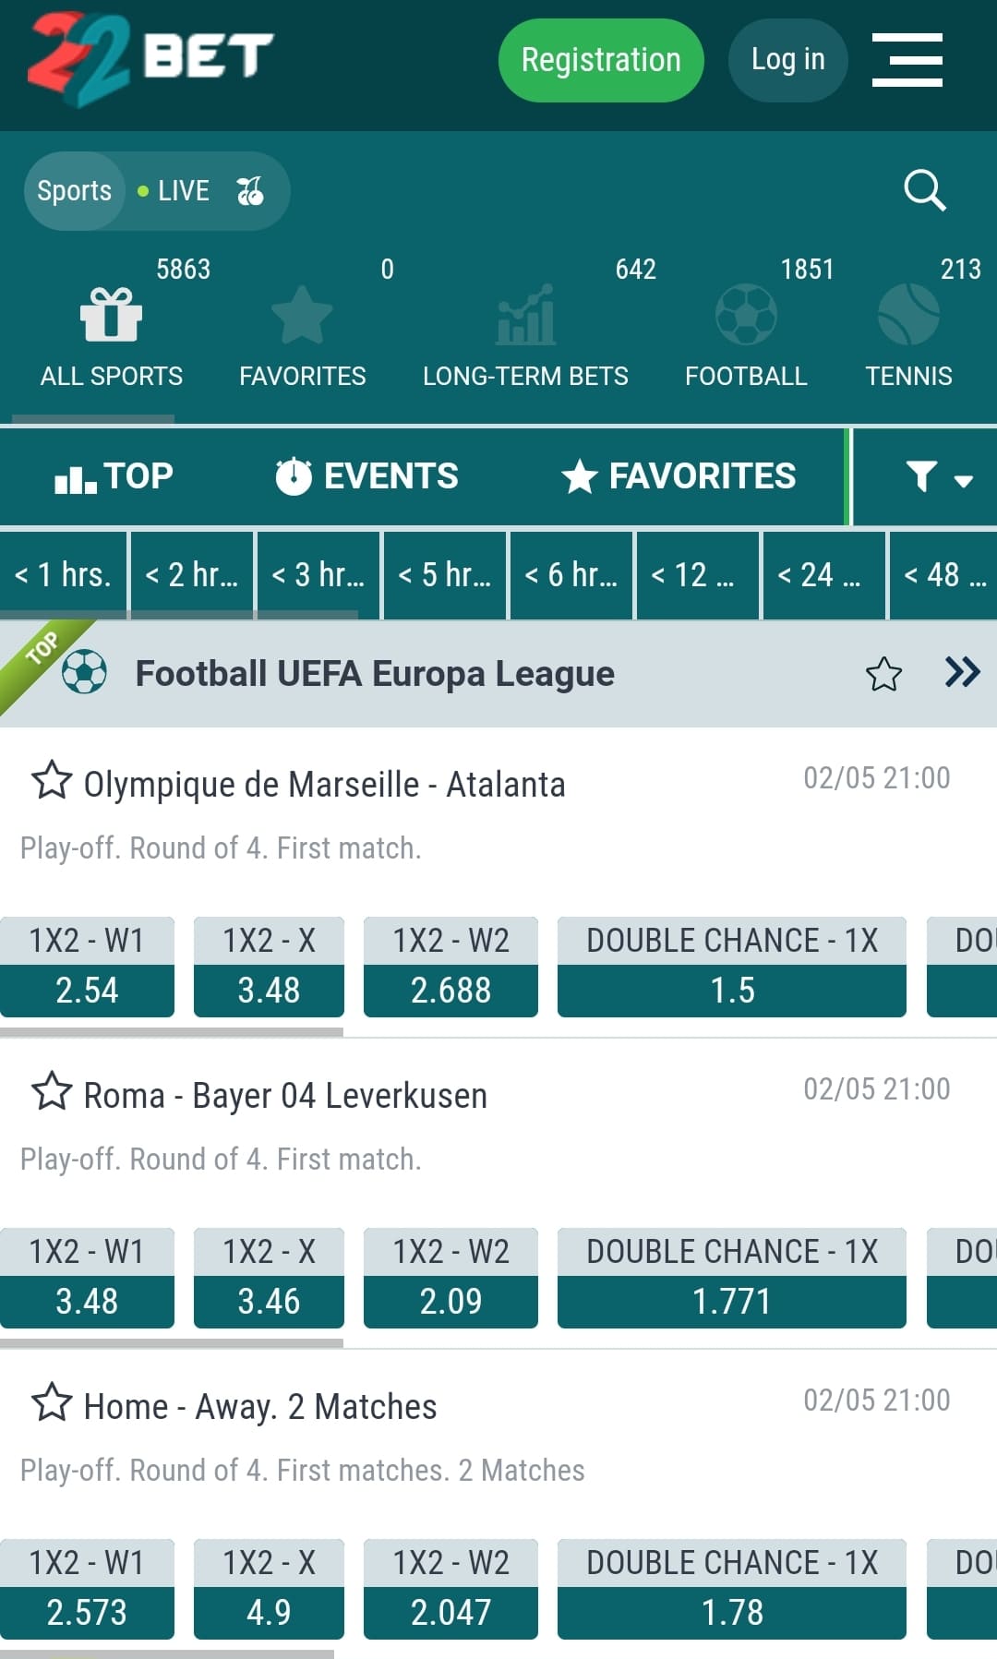Select the Favorites star icon in sports bar

point(303,314)
